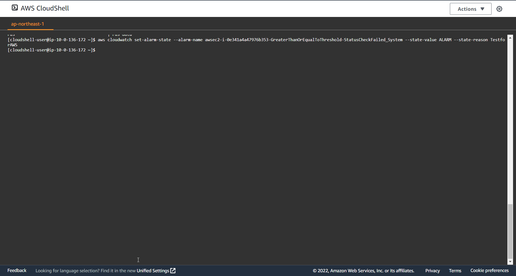
Task: Click the Amazon Web Services copyright text
Action: click(x=364, y=271)
